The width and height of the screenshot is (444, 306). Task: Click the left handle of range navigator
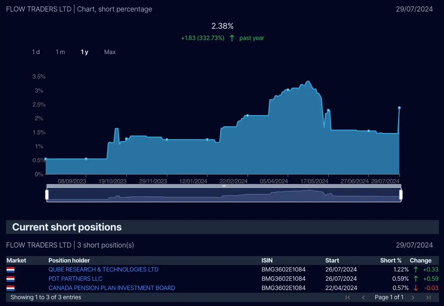[x=47, y=195]
